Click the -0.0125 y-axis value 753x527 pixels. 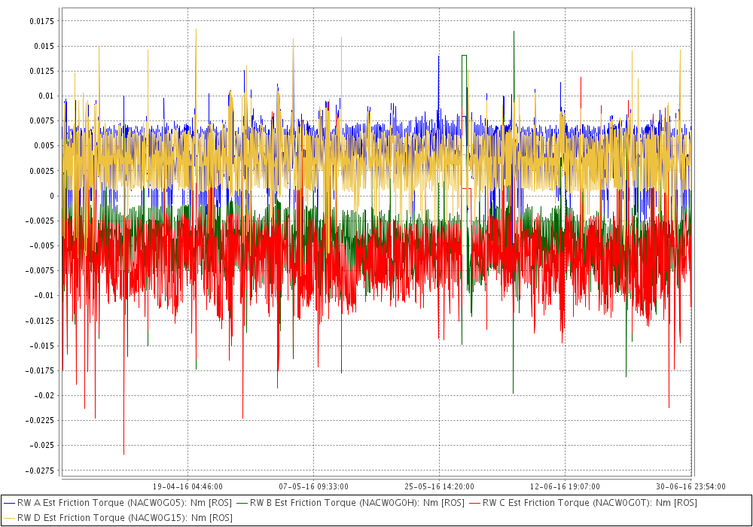point(39,321)
